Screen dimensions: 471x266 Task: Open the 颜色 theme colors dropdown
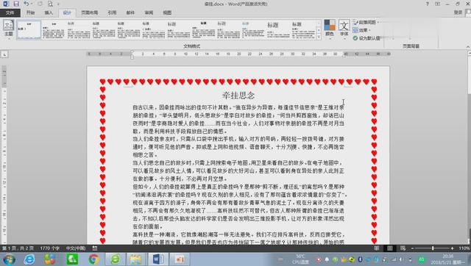pyautogui.click(x=330, y=29)
